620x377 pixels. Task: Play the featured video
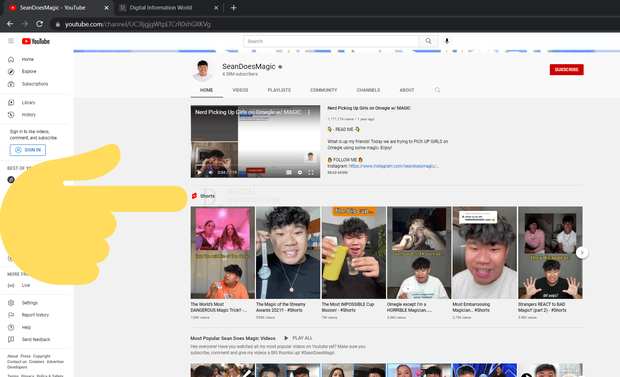point(199,172)
